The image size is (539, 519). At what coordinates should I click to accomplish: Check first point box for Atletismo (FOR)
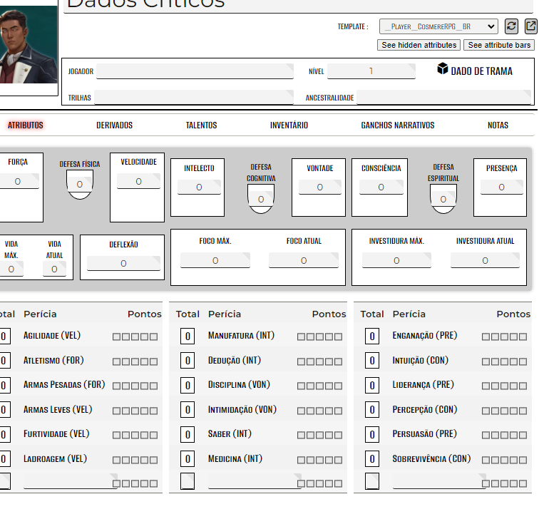[116, 361]
